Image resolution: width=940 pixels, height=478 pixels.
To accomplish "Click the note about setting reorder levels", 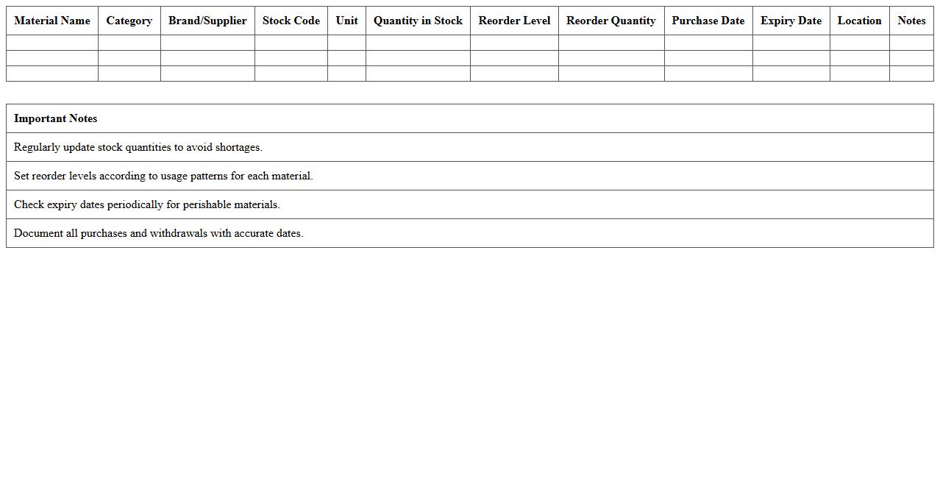I will [163, 176].
